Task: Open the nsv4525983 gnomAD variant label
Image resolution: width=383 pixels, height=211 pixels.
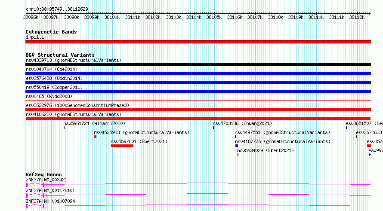Action: [142, 132]
